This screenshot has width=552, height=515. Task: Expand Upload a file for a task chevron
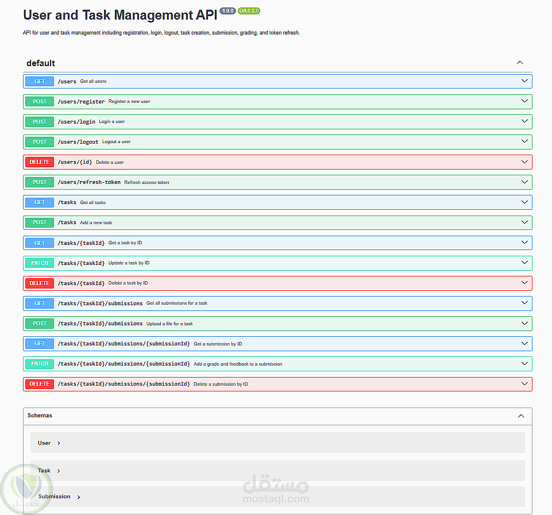524,323
